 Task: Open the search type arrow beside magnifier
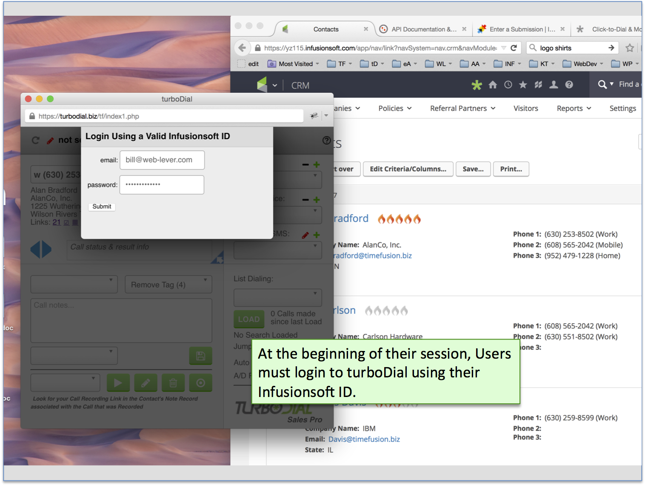click(611, 84)
